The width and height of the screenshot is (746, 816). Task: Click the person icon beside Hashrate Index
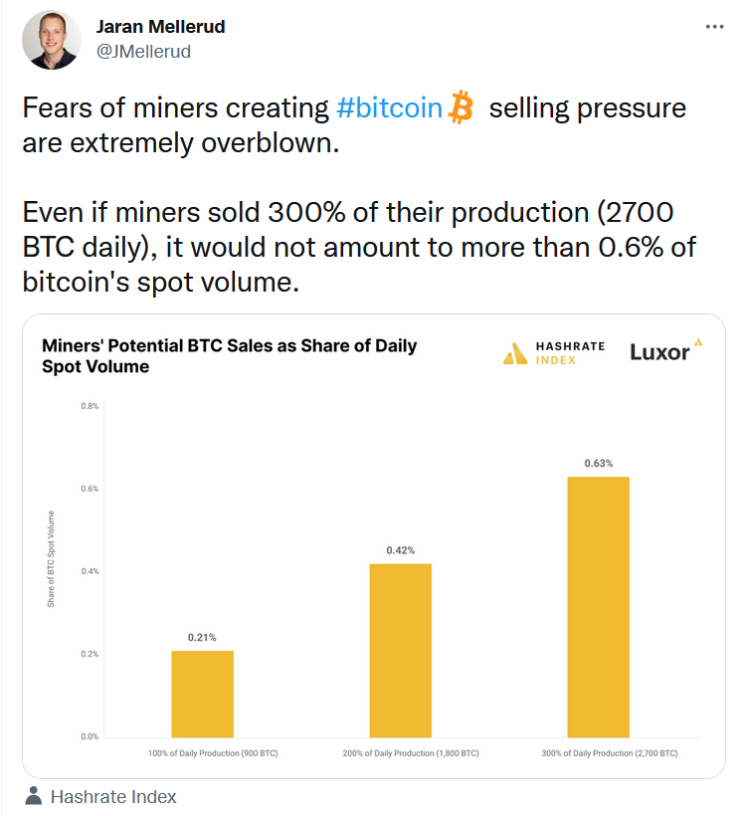coord(34,796)
